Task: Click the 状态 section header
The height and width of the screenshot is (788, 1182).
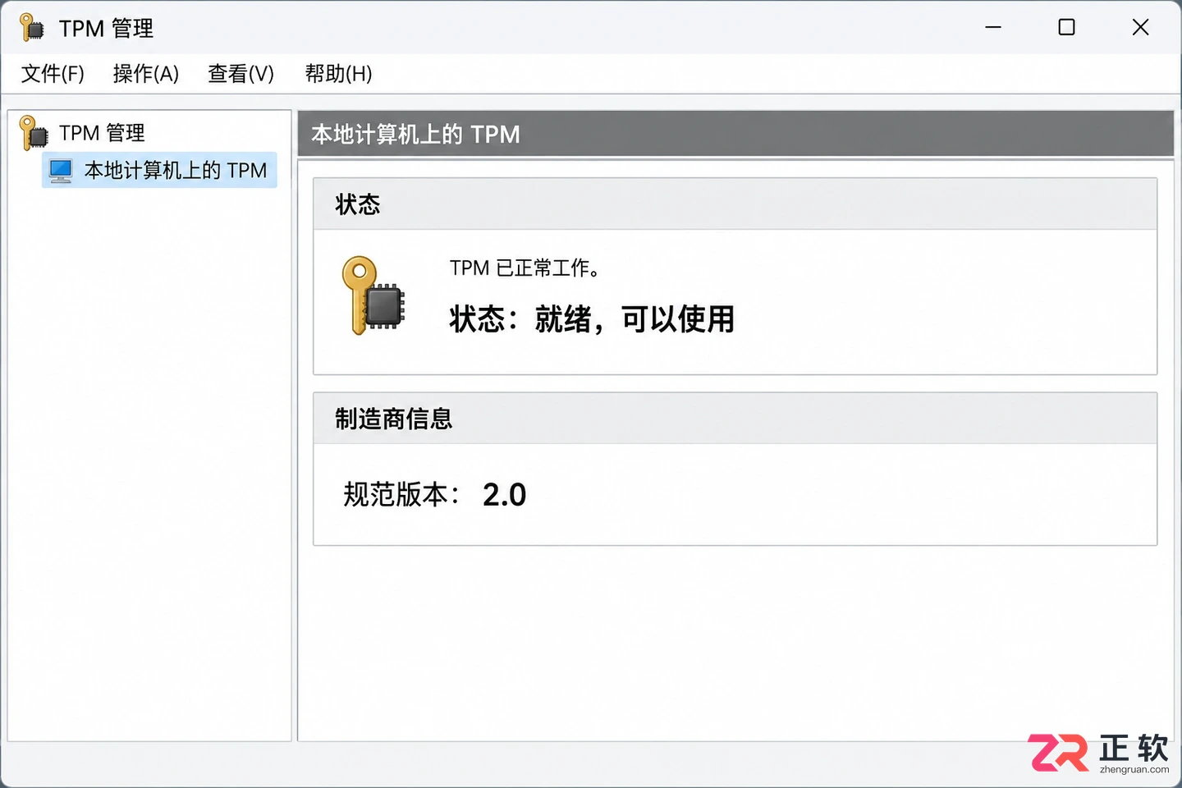Action: [x=735, y=204]
